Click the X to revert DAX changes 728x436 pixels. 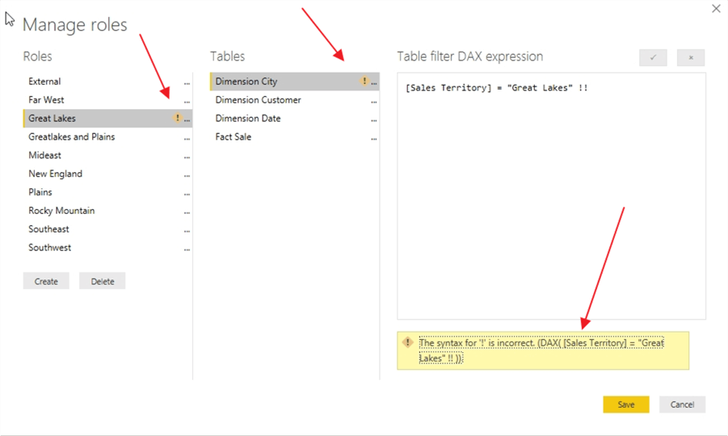tap(691, 58)
